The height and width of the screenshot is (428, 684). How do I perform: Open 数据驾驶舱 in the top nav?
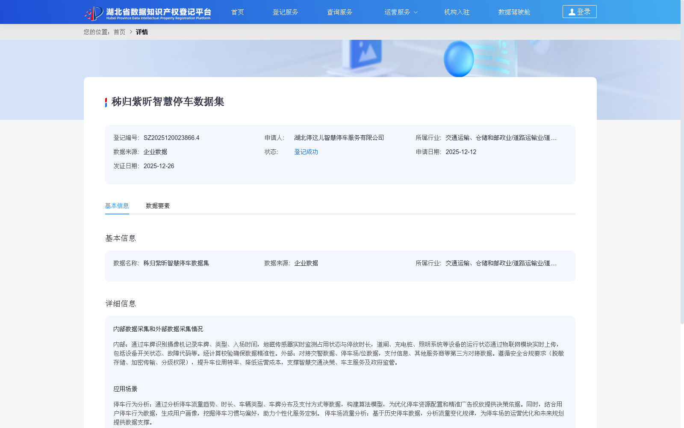(x=514, y=12)
